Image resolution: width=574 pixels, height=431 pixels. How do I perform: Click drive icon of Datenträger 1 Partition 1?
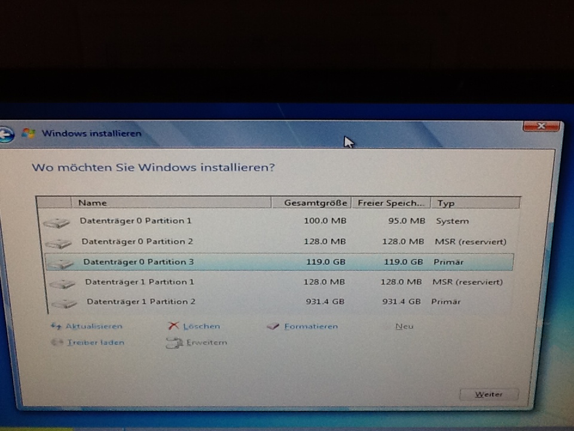[x=62, y=283]
